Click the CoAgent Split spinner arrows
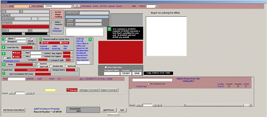This screenshot has height=117, width=267. 71,60
